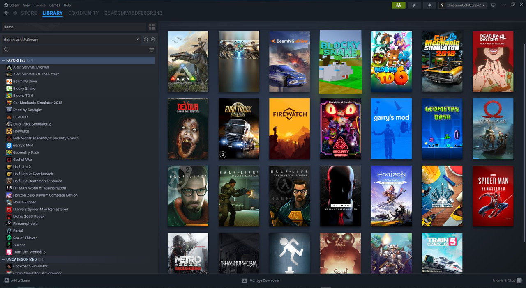
Task: Switch library to grid collections view icon
Action: [152, 27]
